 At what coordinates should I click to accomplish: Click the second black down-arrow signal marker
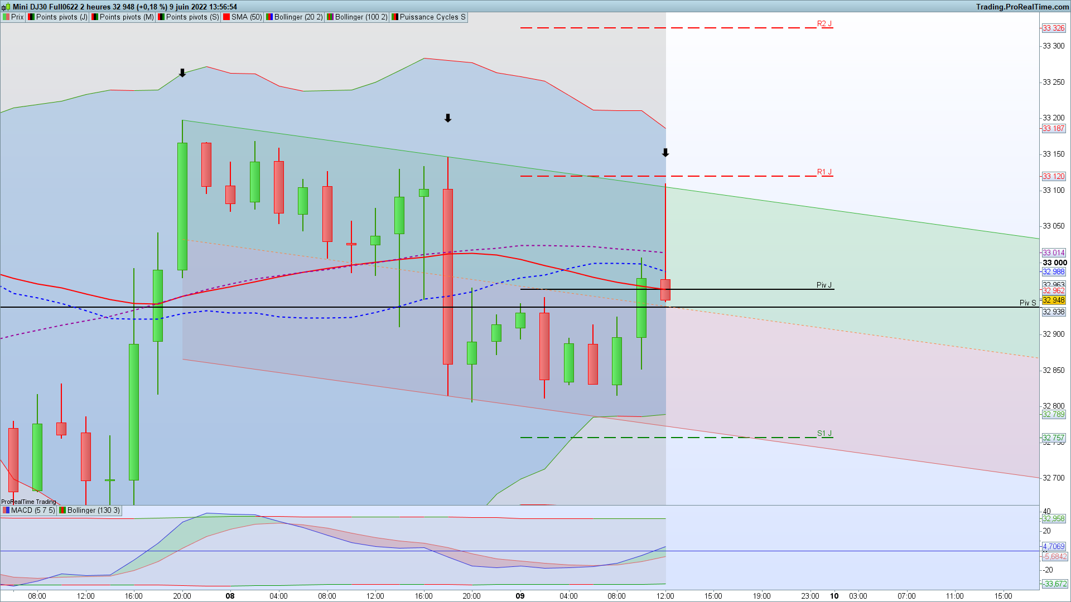point(448,118)
